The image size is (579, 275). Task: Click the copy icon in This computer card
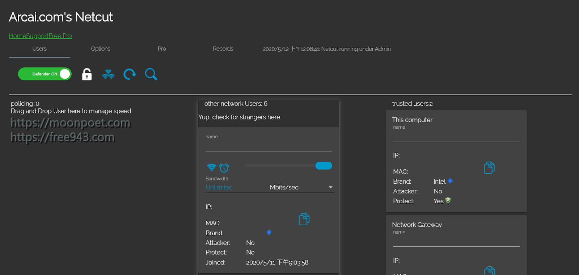(x=489, y=168)
